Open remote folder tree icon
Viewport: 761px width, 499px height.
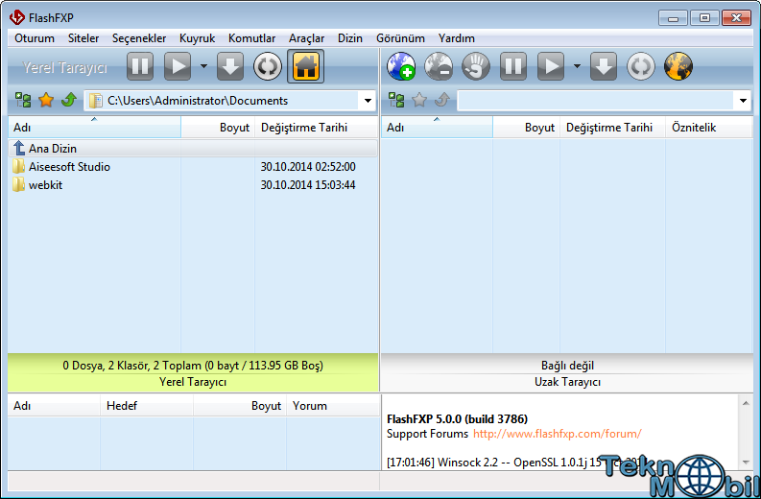point(396,101)
